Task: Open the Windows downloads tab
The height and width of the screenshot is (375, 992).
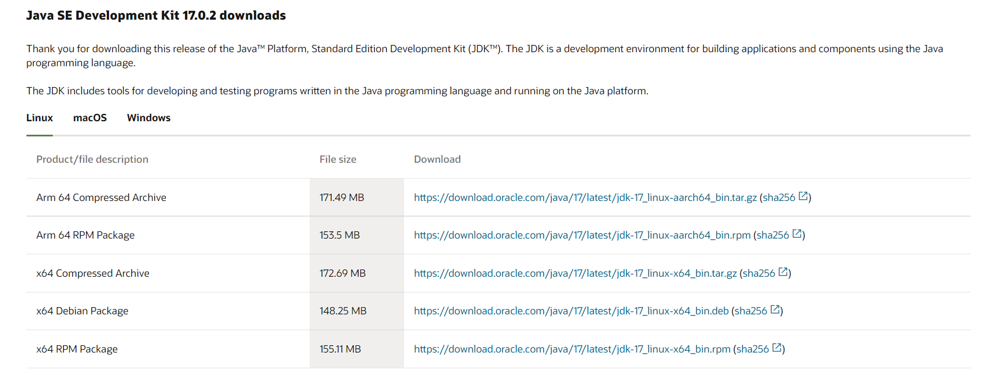Action: pos(148,118)
